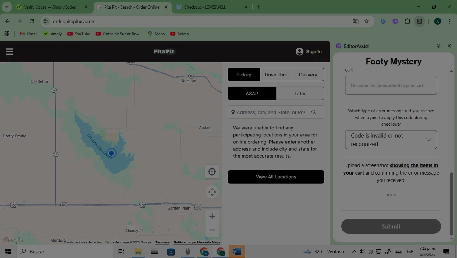457x258 pixels.
Task: Zoom out on the map
Action: coord(212,230)
